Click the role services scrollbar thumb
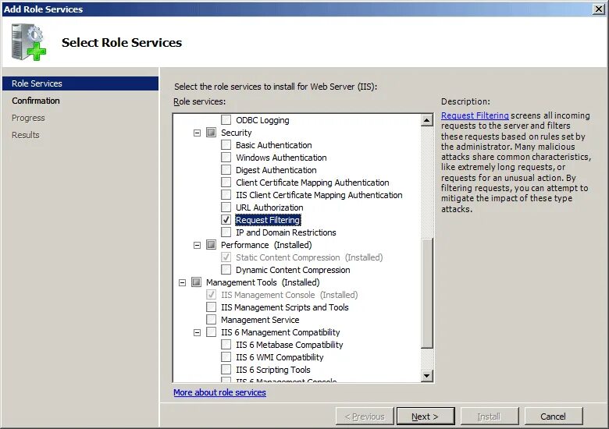This screenshot has width=609, height=429. coord(427,294)
